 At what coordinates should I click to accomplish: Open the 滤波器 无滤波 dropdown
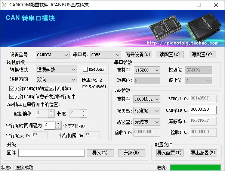[147, 122]
